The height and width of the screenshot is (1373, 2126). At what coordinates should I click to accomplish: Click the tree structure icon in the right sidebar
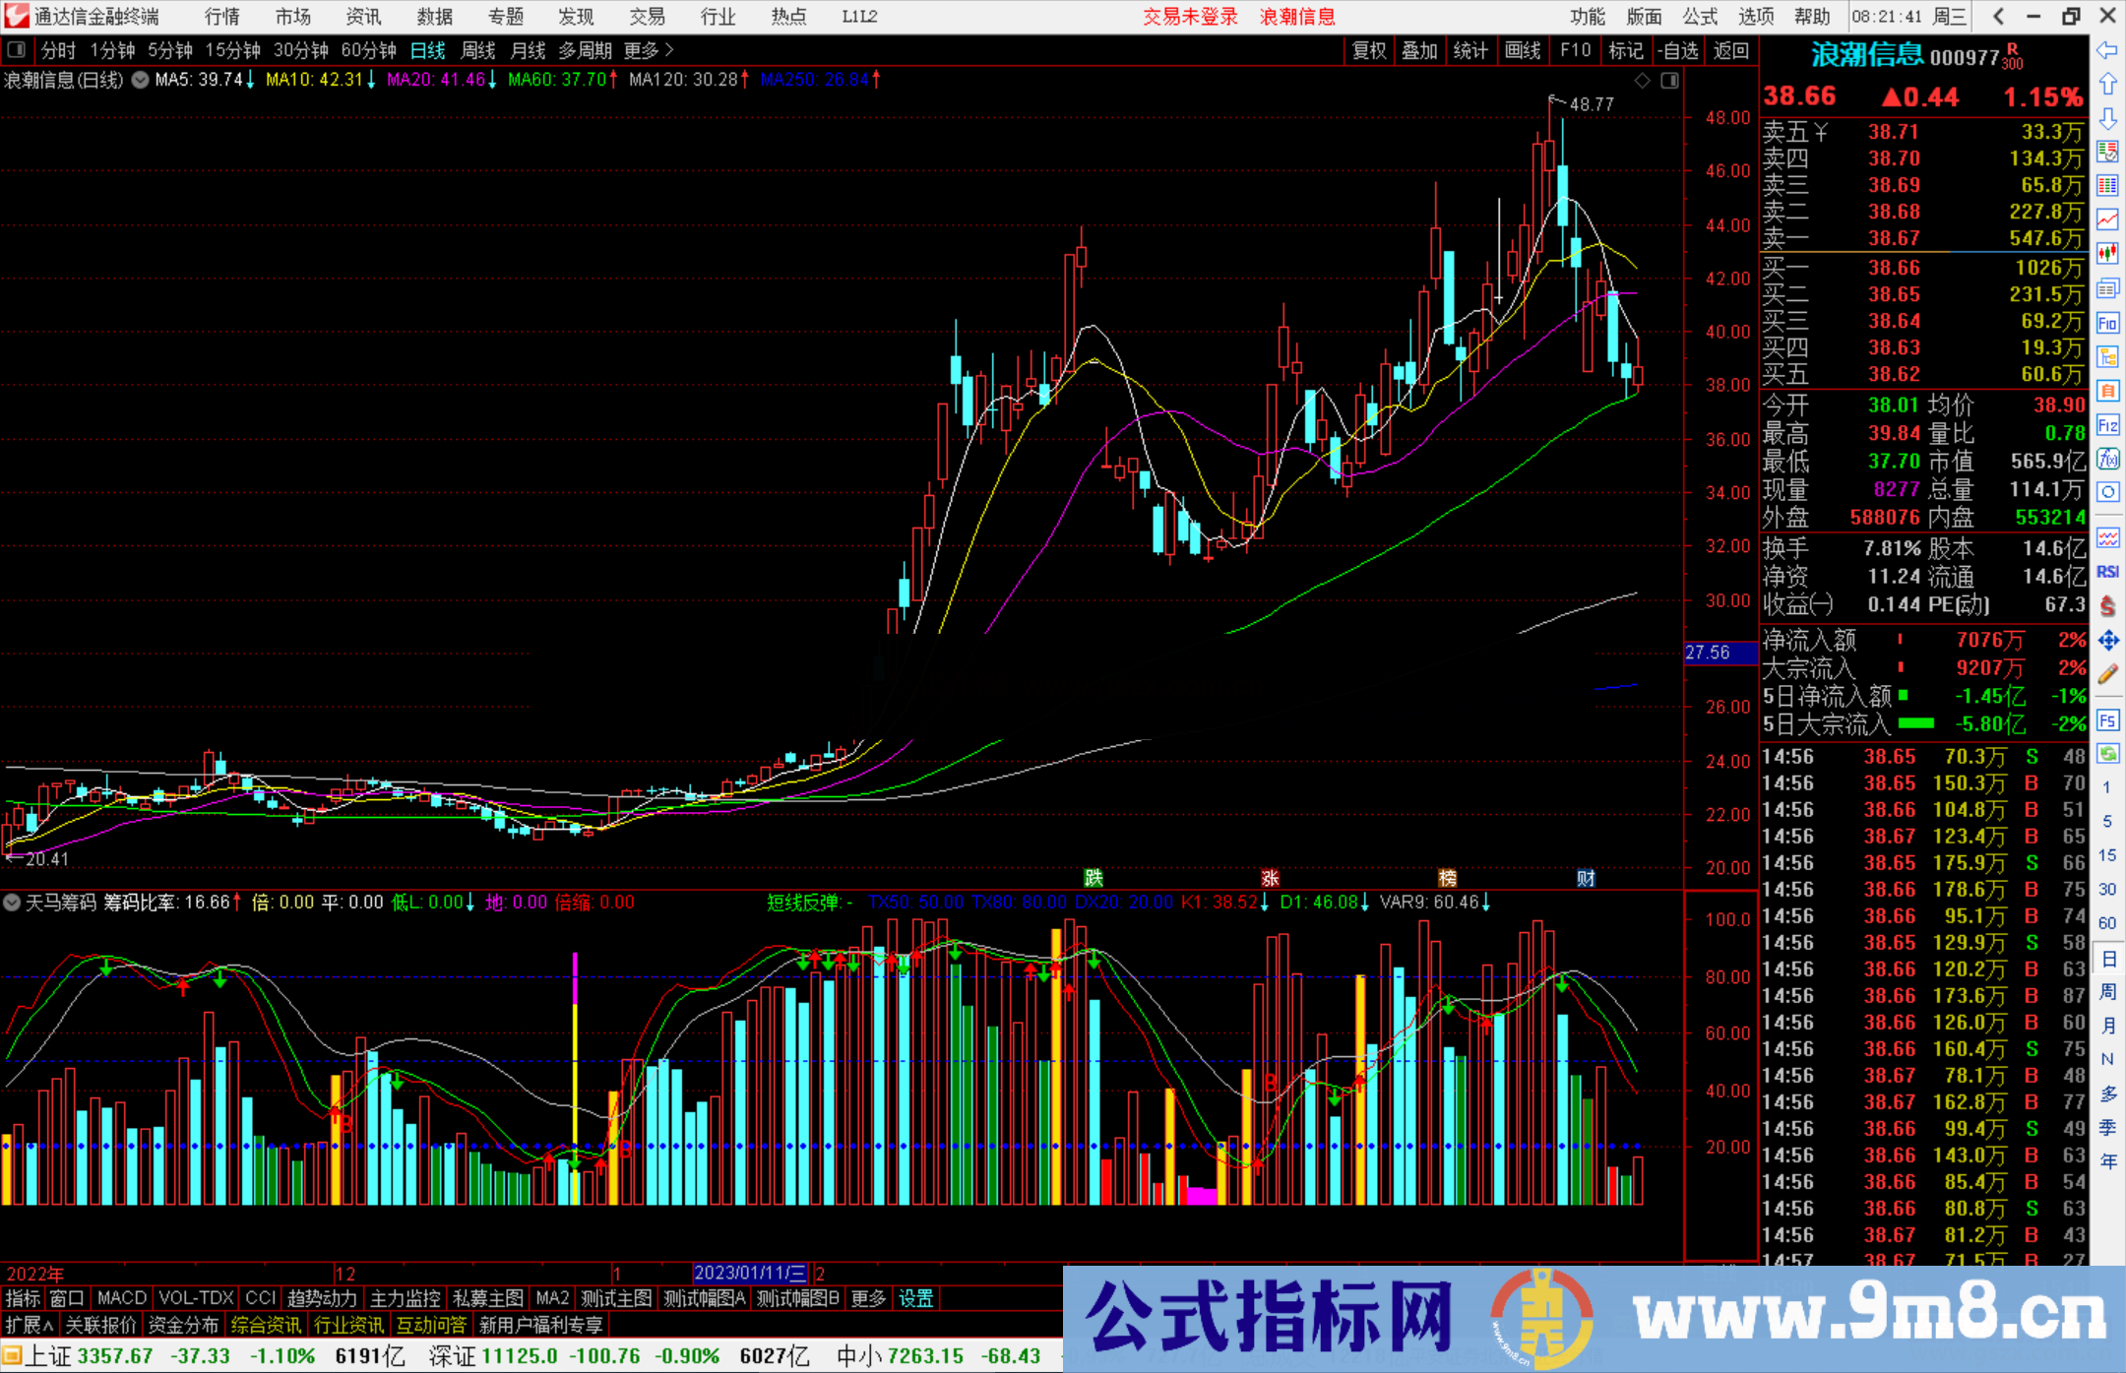point(2107,356)
